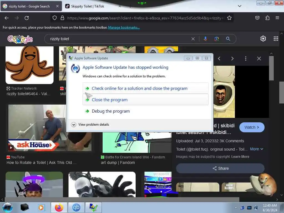
Task: Open the tracking protection shield icon
Action: [55, 18]
